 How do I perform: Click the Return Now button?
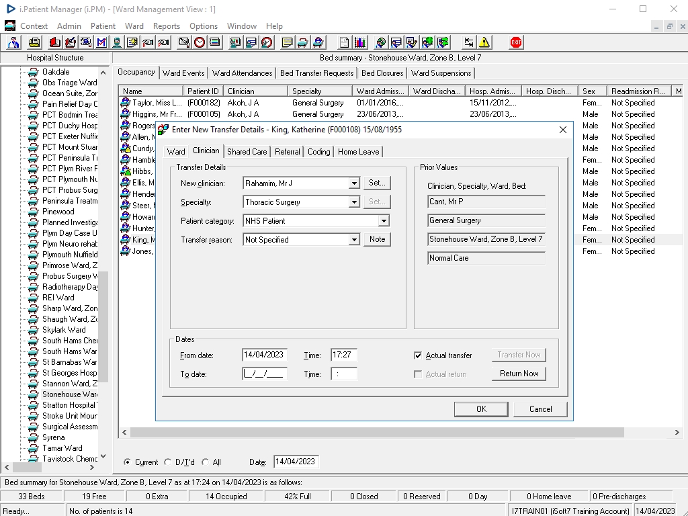coord(519,374)
